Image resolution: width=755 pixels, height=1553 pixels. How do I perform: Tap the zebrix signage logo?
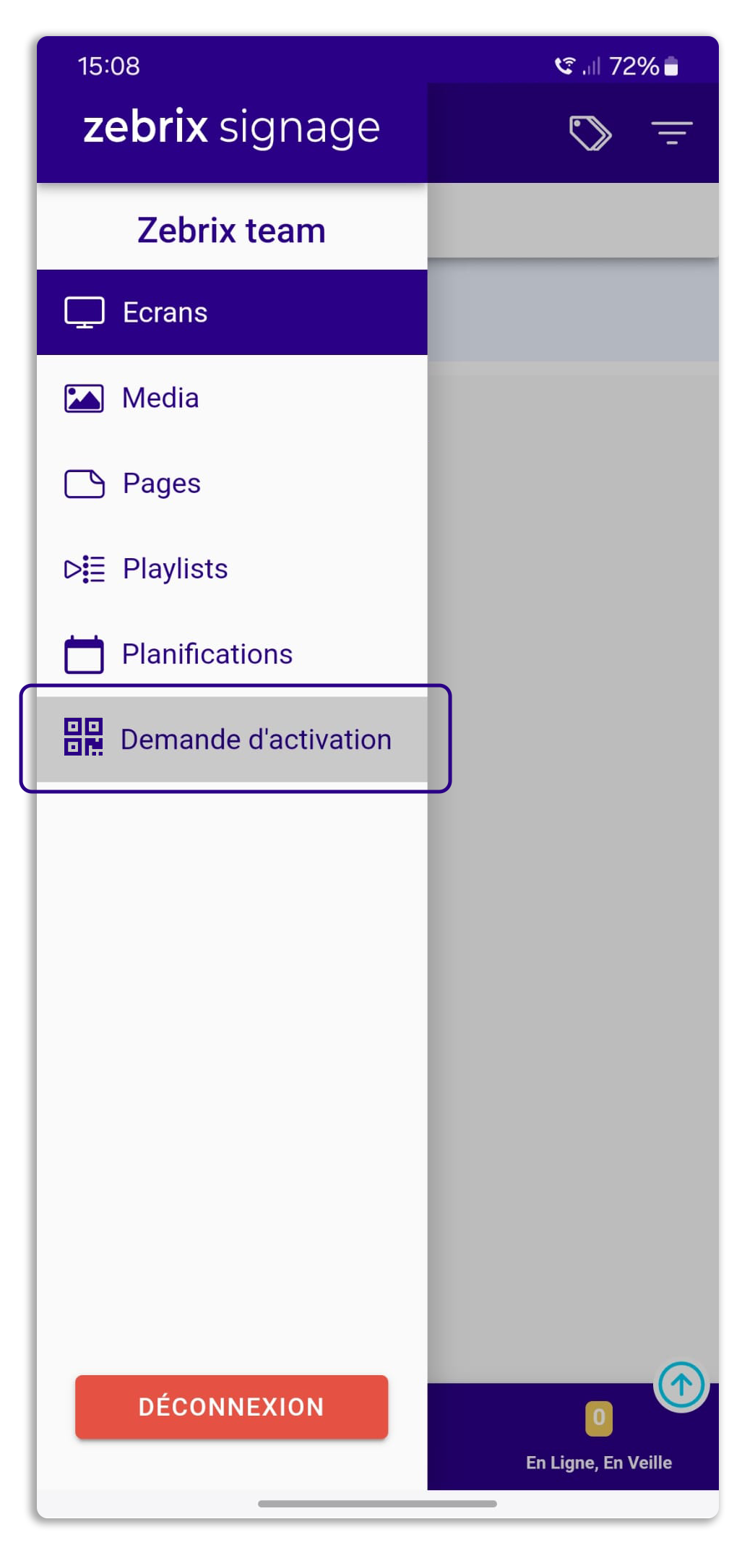(231, 127)
